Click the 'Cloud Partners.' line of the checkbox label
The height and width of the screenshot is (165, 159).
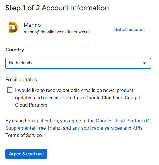[32, 105]
